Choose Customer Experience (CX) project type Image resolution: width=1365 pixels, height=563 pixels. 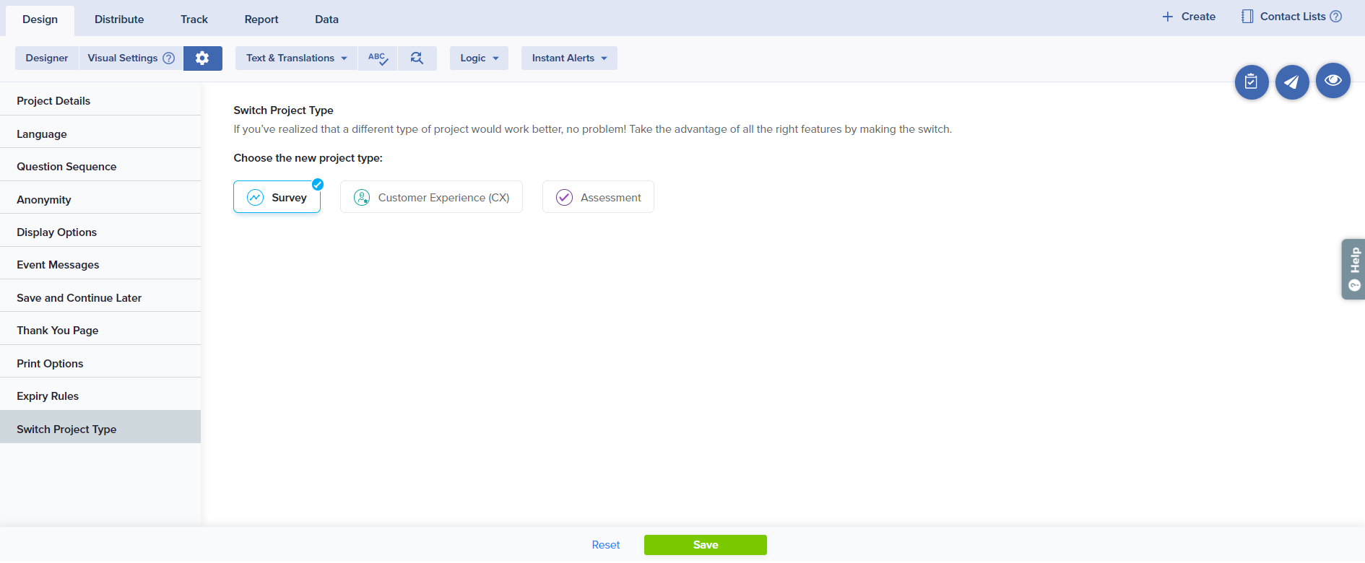point(431,197)
